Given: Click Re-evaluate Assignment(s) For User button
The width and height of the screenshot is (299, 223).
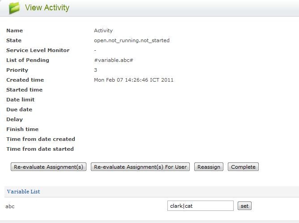Looking at the screenshot, I should coord(140,167).
